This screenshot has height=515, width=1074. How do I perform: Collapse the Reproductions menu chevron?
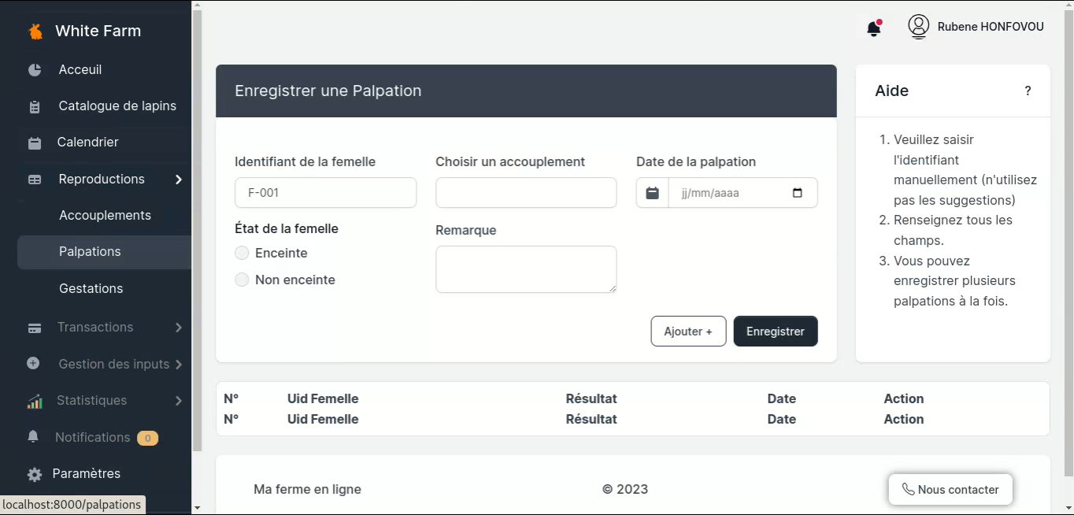pyautogui.click(x=179, y=180)
